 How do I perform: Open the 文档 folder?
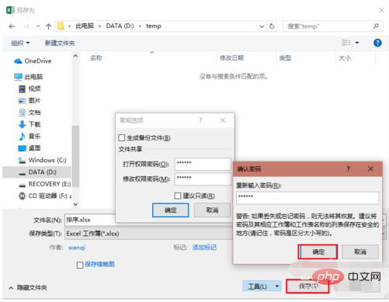click(30, 113)
